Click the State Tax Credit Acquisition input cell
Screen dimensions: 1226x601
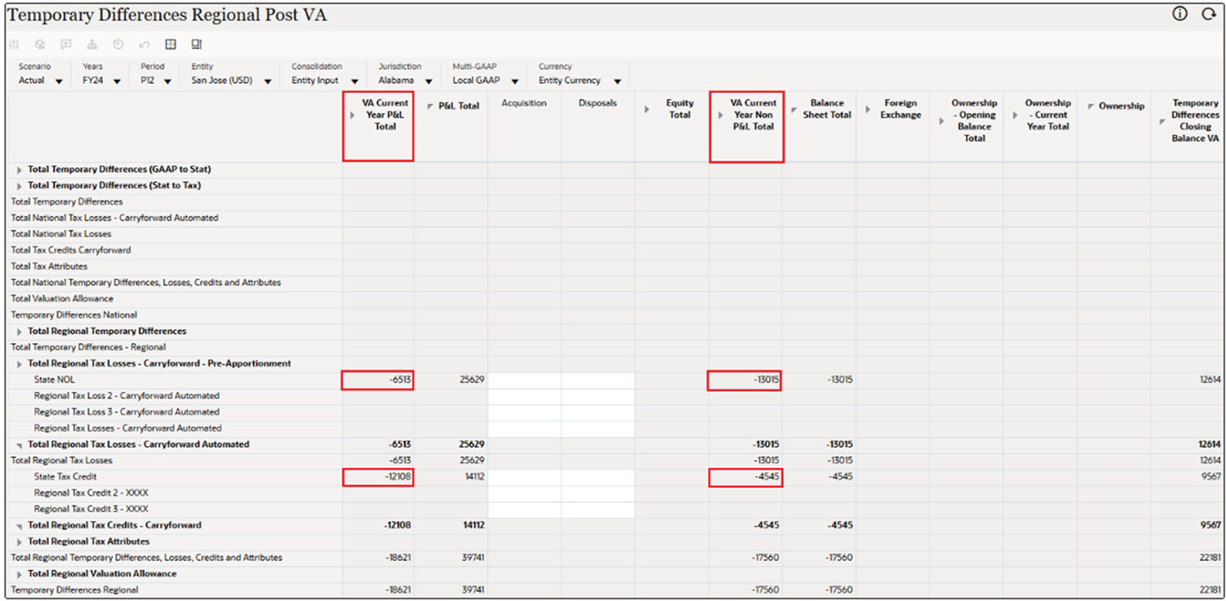525,477
